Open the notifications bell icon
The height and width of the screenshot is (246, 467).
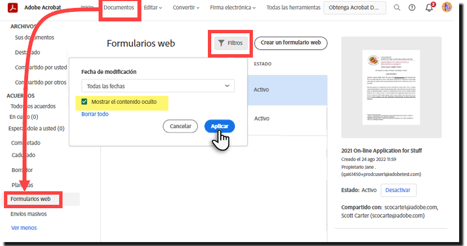429,7
